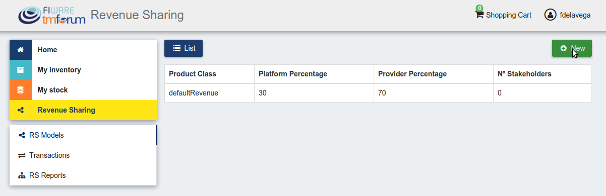Open the RS Reports submenu item
The height and width of the screenshot is (196, 606).
(x=83, y=175)
